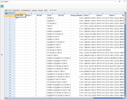Click the 'Average silhouette' header cell
The width and height of the screenshot is (127, 100).
pyautogui.click(x=77, y=16)
